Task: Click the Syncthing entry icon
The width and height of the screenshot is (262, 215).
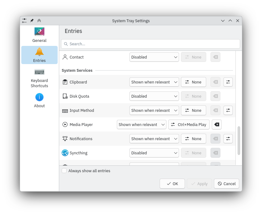Action: pos(65,153)
